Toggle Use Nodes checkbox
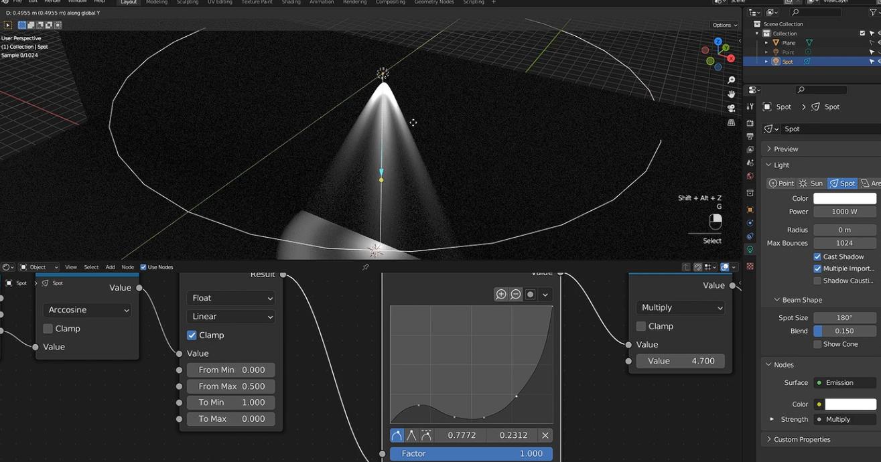The width and height of the screenshot is (881, 462). [x=143, y=267]
